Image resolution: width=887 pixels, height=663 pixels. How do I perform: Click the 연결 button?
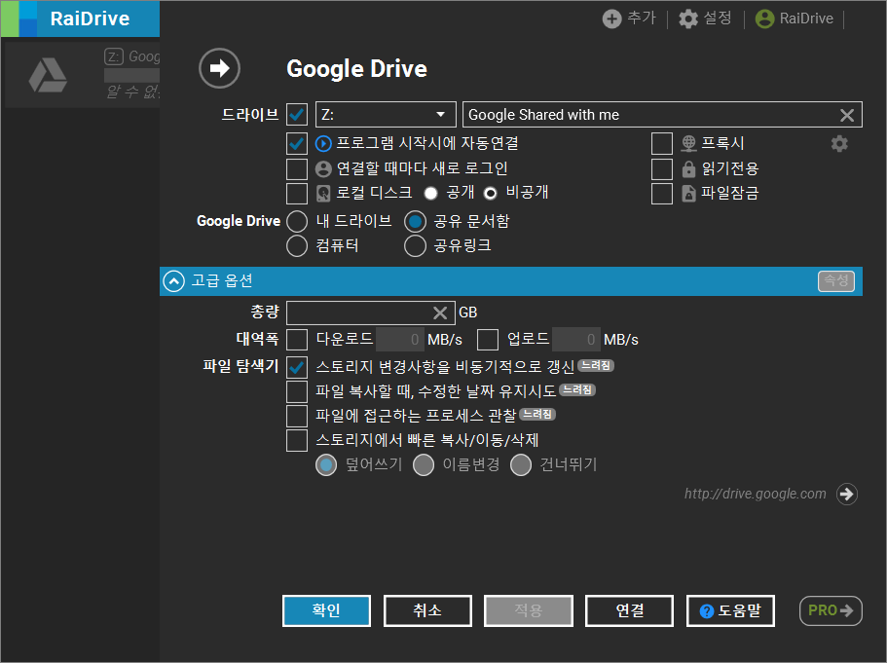630,611
